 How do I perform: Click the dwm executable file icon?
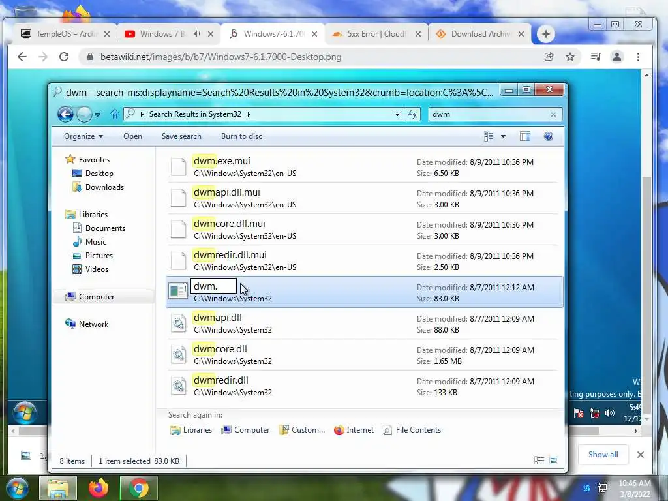178,292
